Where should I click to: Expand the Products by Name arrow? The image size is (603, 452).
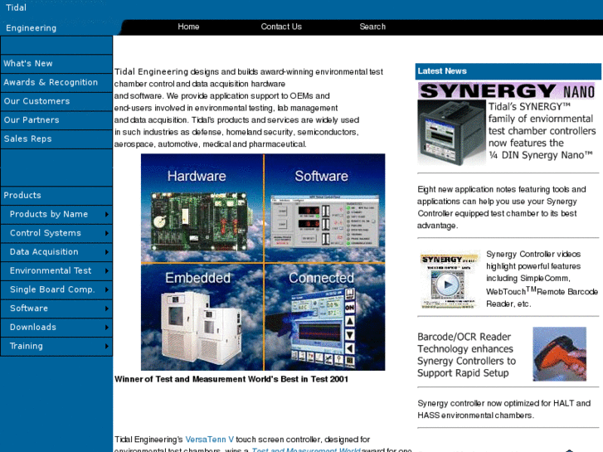pyautogui.click(x=107, y=214)
